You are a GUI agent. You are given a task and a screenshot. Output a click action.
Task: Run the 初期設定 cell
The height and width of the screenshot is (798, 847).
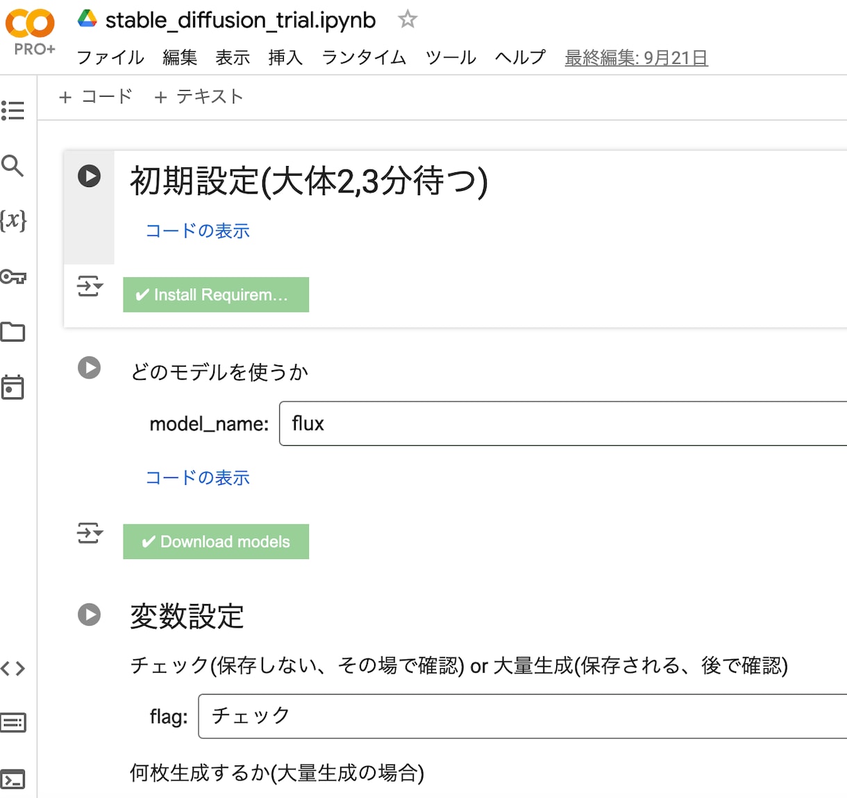tap(89, 176)
